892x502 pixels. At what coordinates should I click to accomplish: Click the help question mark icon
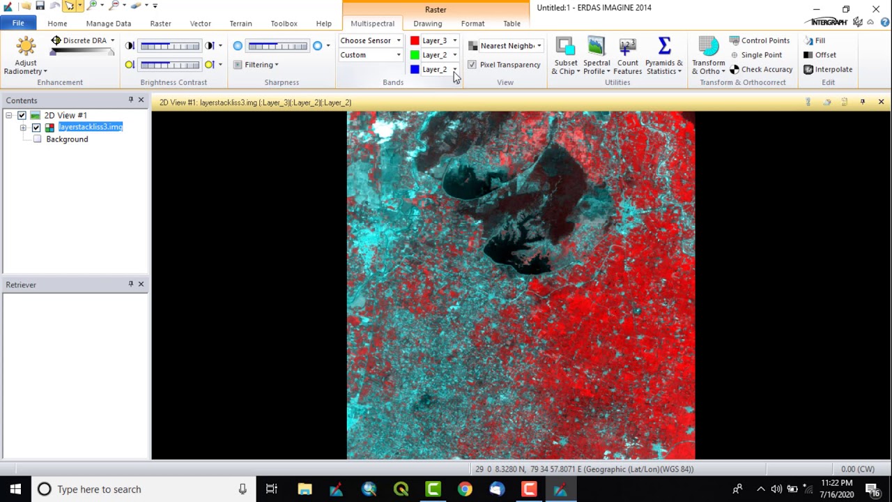tap(884, 22)
